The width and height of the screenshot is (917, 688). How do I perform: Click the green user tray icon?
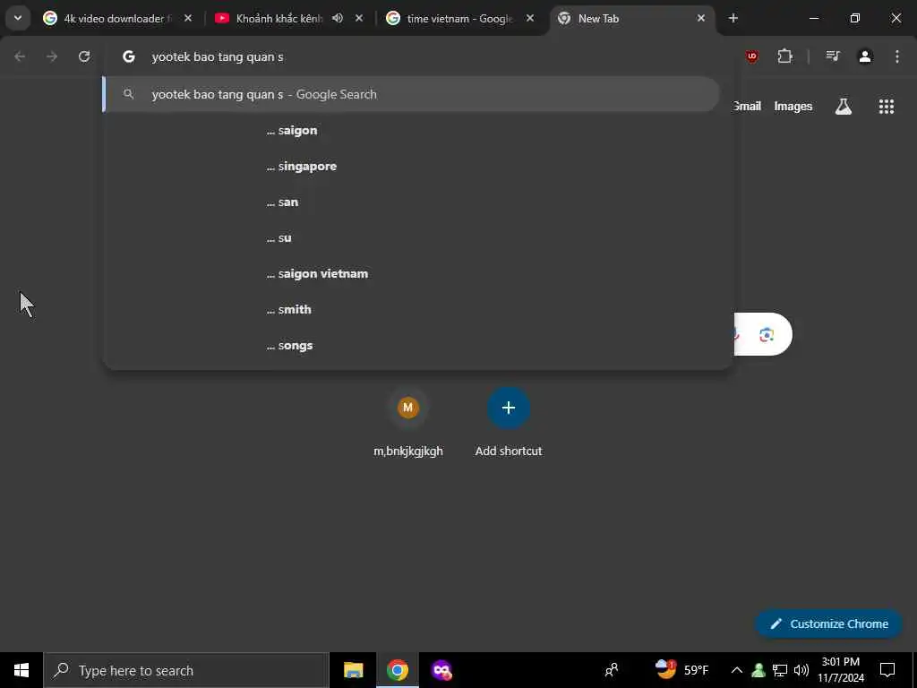pyautogui.click(x=758, y=670)
